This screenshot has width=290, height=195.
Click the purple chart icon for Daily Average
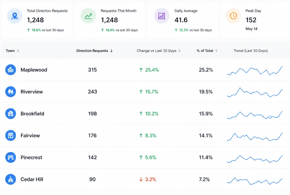pyautogui.click(x=162, y=16)
